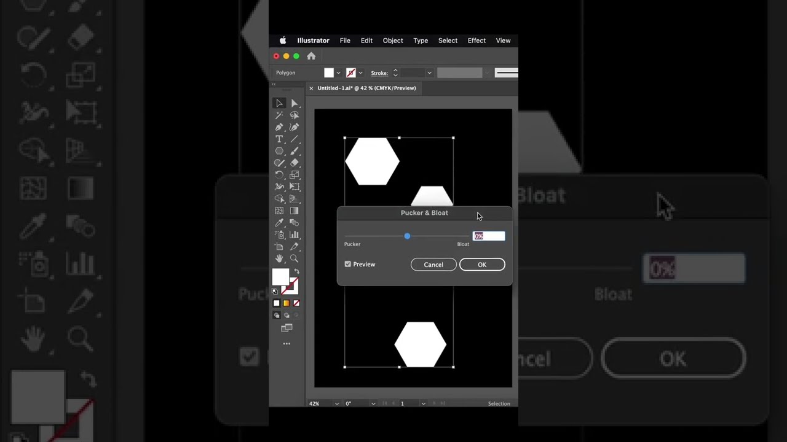Open the Effect menu
The width and height of the screenshot is (787, 442).
click(477, 41)
